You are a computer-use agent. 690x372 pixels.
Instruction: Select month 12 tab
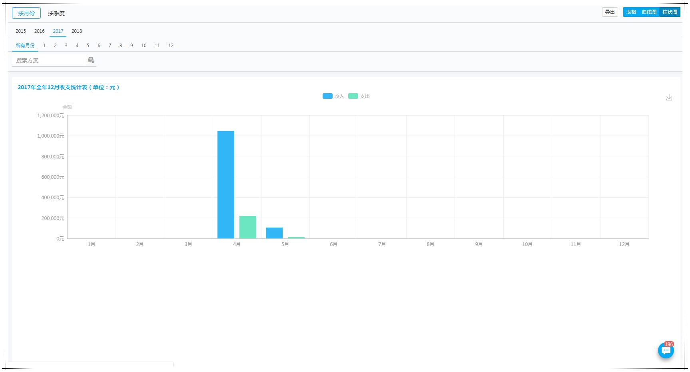pos(171,46)
